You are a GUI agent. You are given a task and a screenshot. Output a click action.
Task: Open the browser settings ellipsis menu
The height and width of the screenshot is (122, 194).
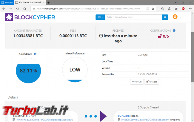point(190,9)
